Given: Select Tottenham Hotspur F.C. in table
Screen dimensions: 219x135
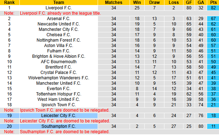Looking at the screenshot, I should coord(59,94).
